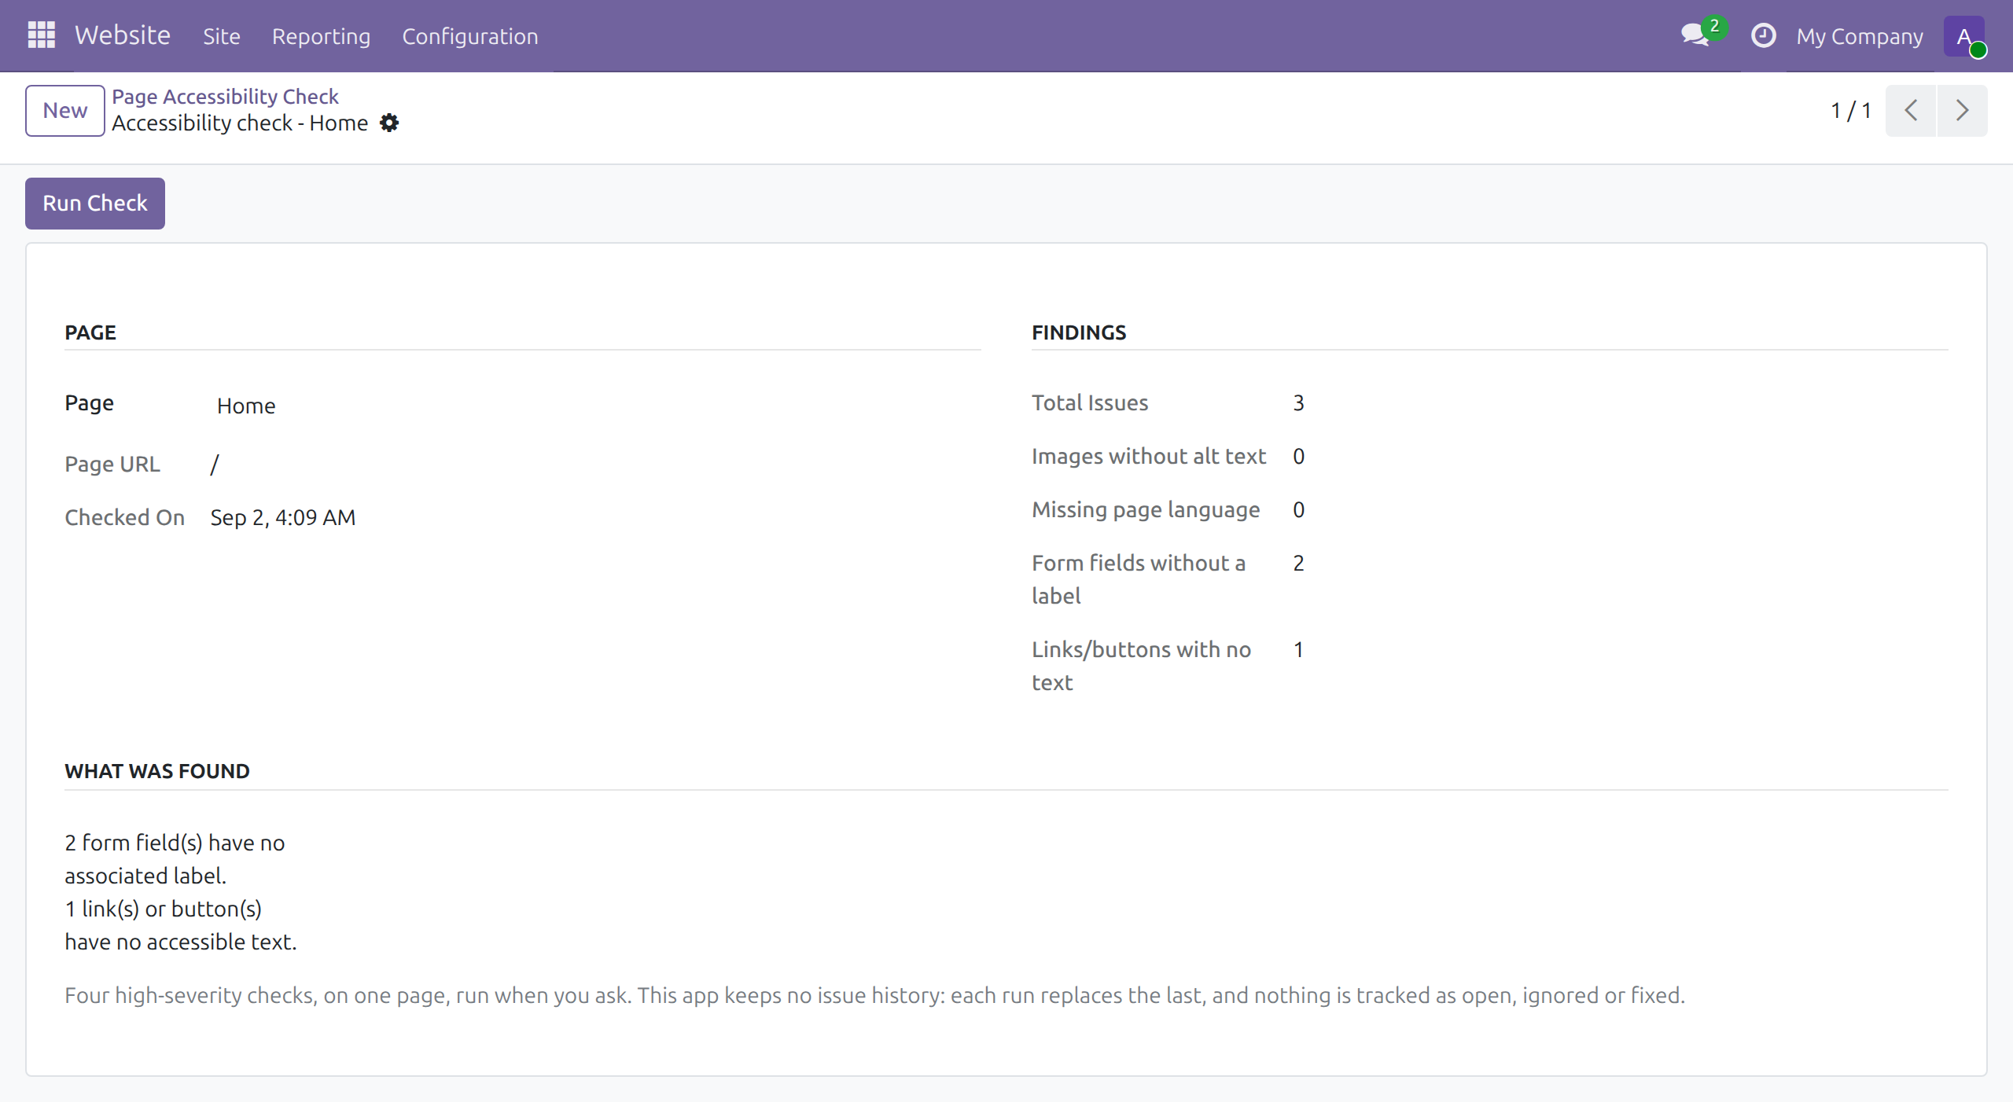Image resolution: width=2013 pixels, height=1102 pixels.
Task: Click the FINDINGS section heading
Action: click(x=1079, y=332)
